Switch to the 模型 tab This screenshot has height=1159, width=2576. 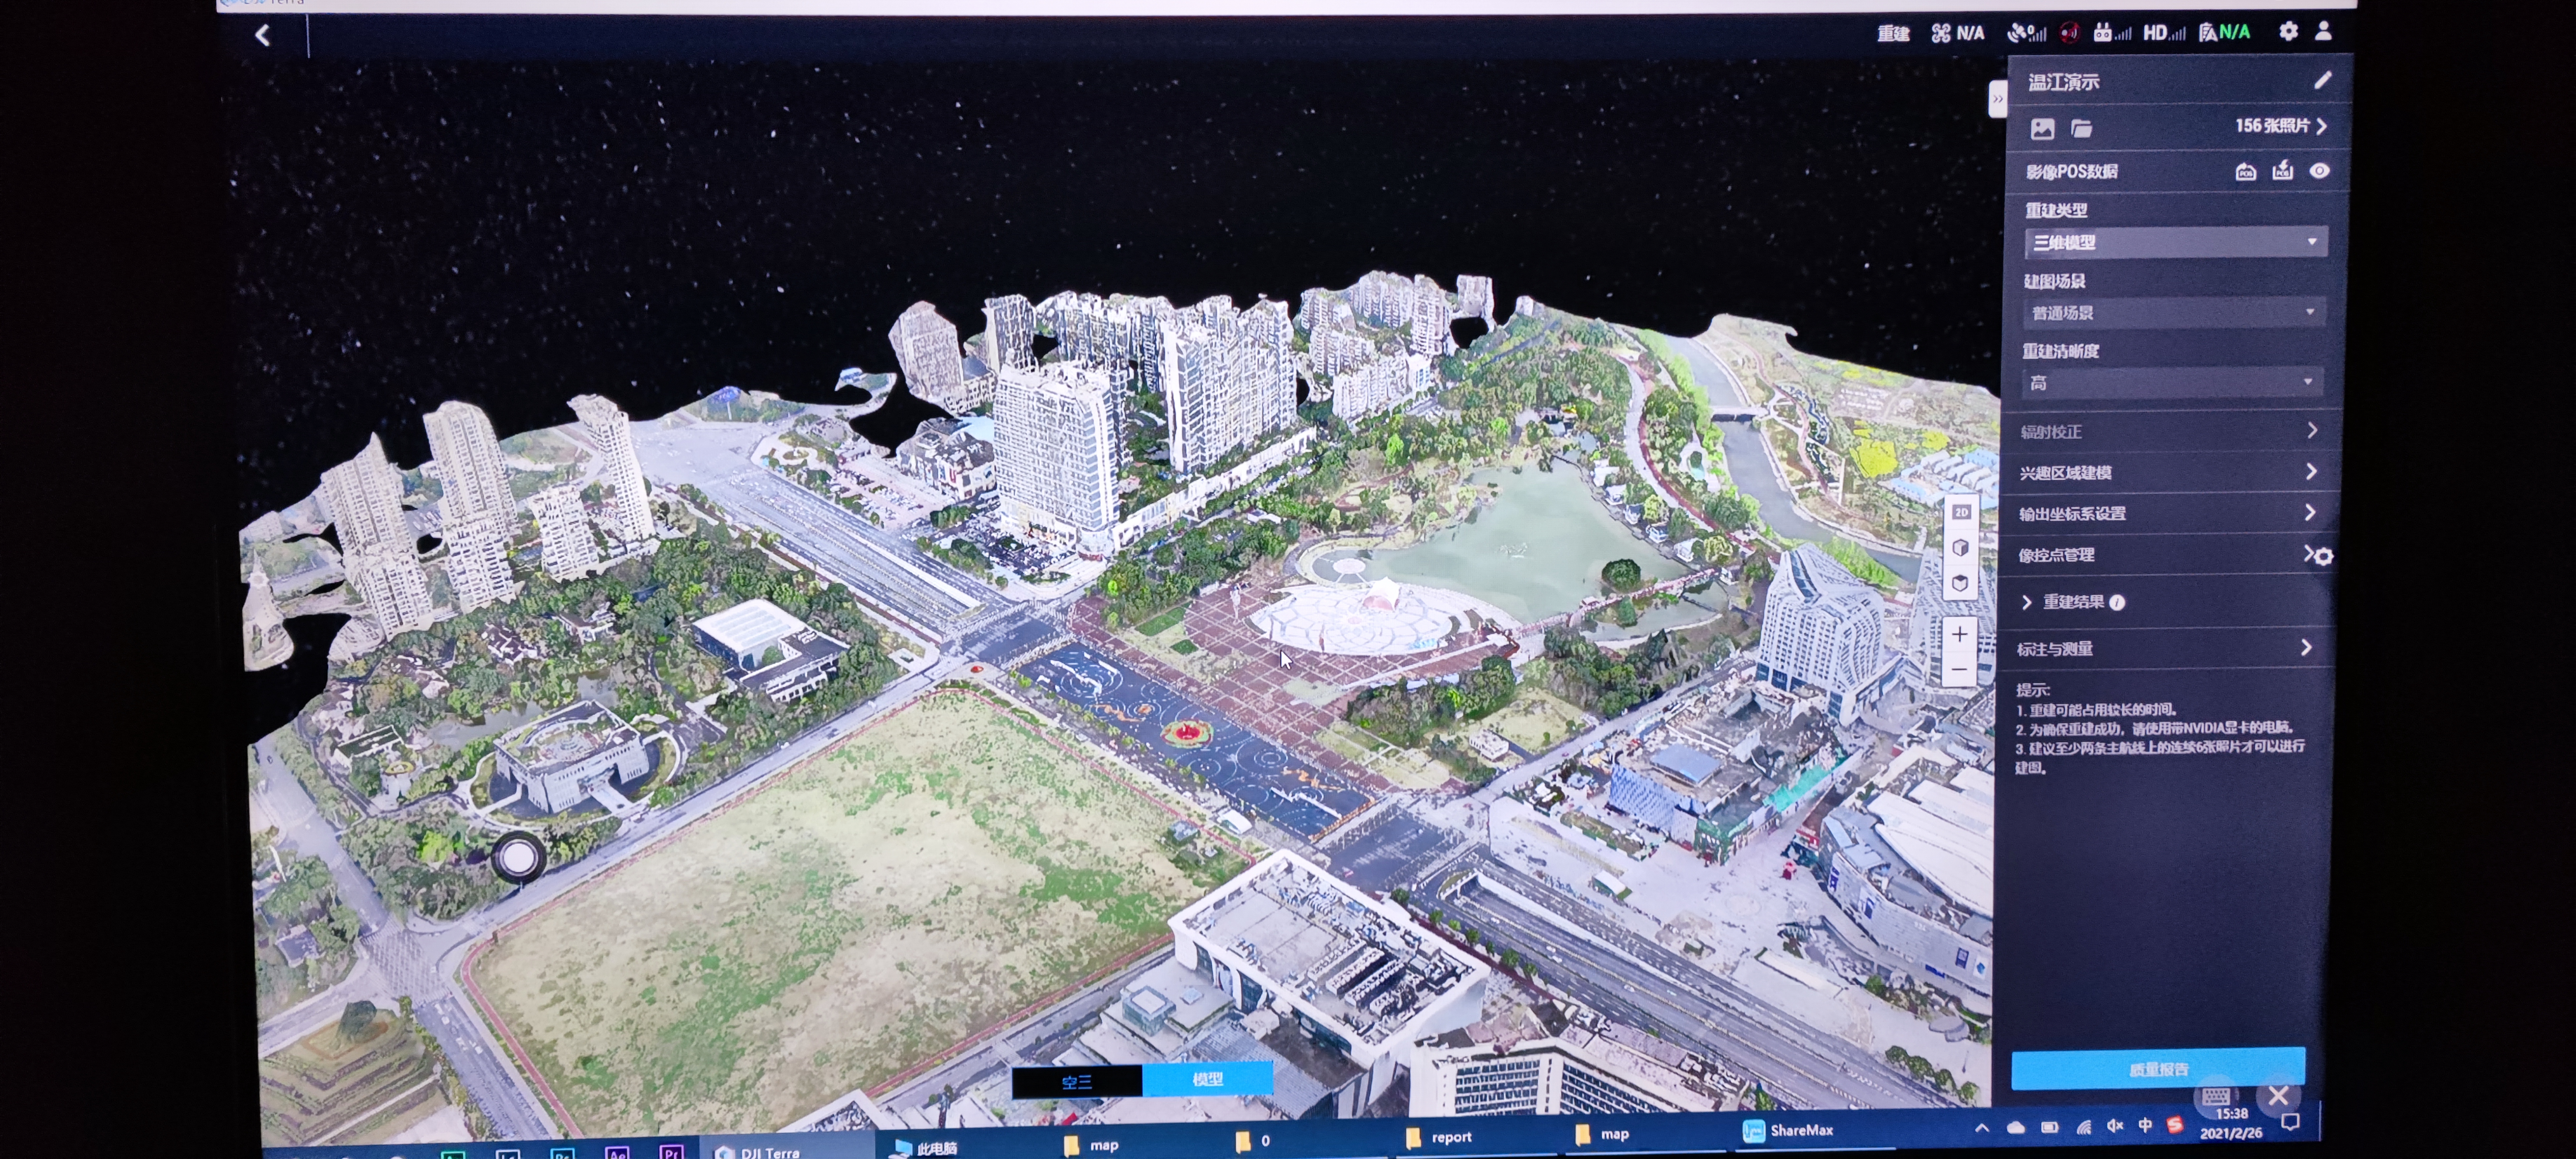coord(1207,1079)
